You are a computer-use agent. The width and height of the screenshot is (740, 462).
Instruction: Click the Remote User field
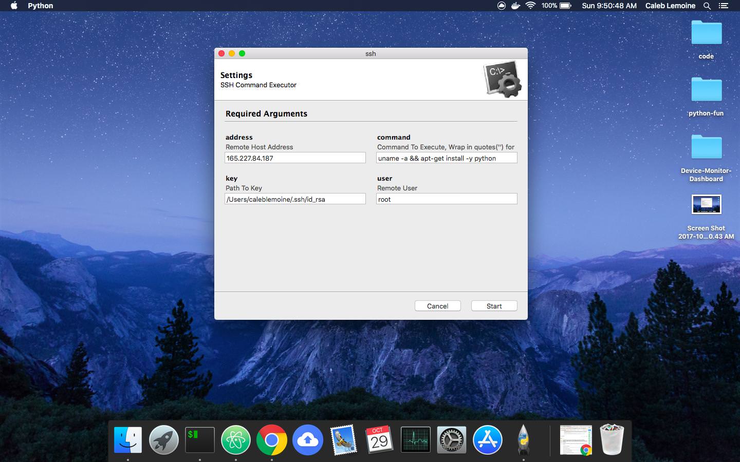(447, 199)
